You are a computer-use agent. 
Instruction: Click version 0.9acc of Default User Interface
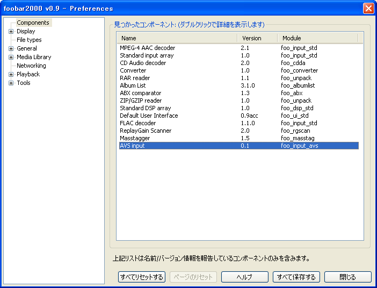[249, 116]
